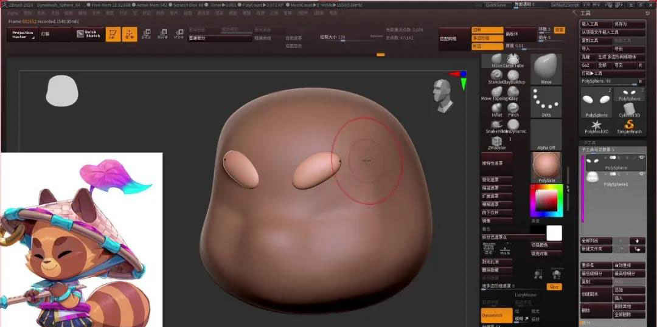Screen dimensions: 657x327
Task: Activate Edit mode orange button
Action: tap(113, 34)
